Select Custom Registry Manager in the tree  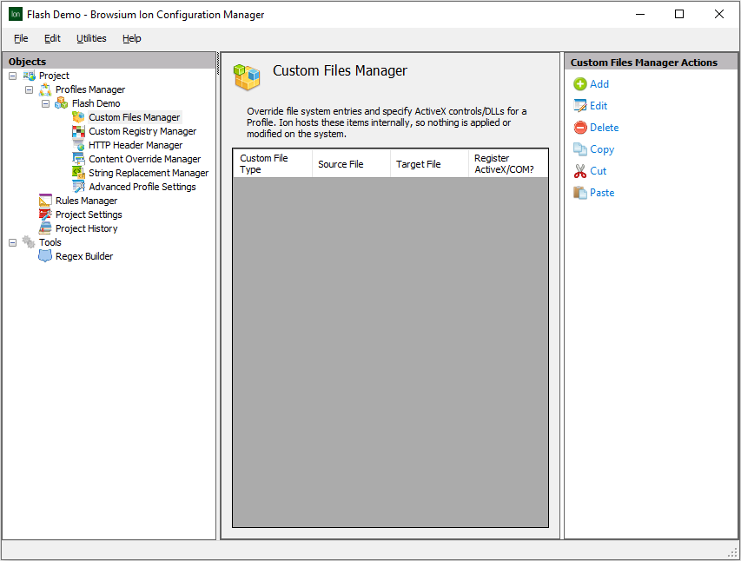point(142,131)
